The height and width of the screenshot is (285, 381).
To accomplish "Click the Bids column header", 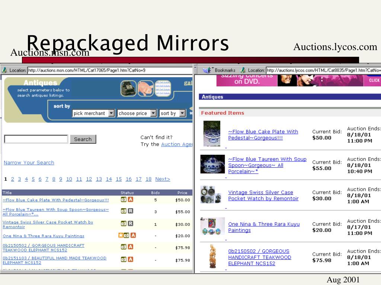I will (156, 193).
